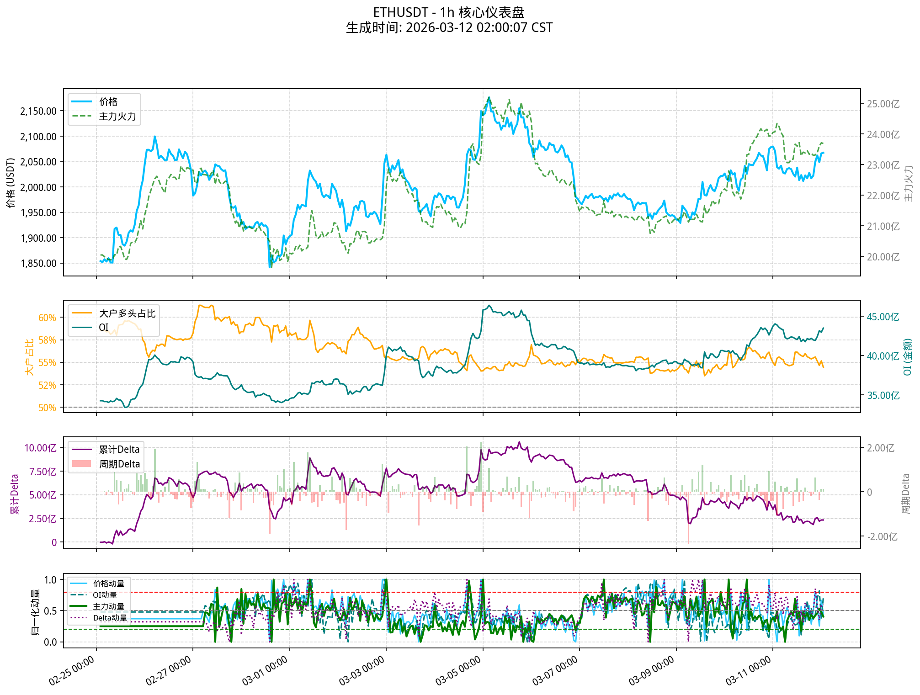Click the 03-05 00:00 x-axis date label
This screenshot has width=920, height=695.
[458, 670]
